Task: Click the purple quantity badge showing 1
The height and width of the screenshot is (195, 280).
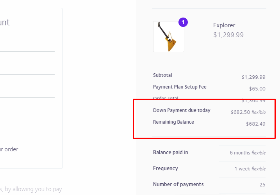Action: click(183, 22)
